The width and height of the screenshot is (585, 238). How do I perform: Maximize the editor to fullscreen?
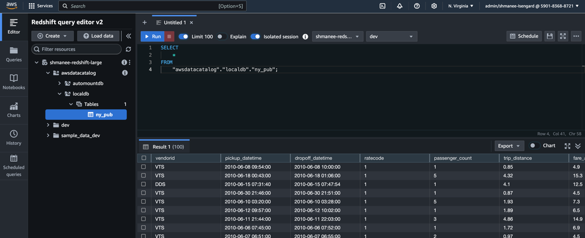click(562, 36)
